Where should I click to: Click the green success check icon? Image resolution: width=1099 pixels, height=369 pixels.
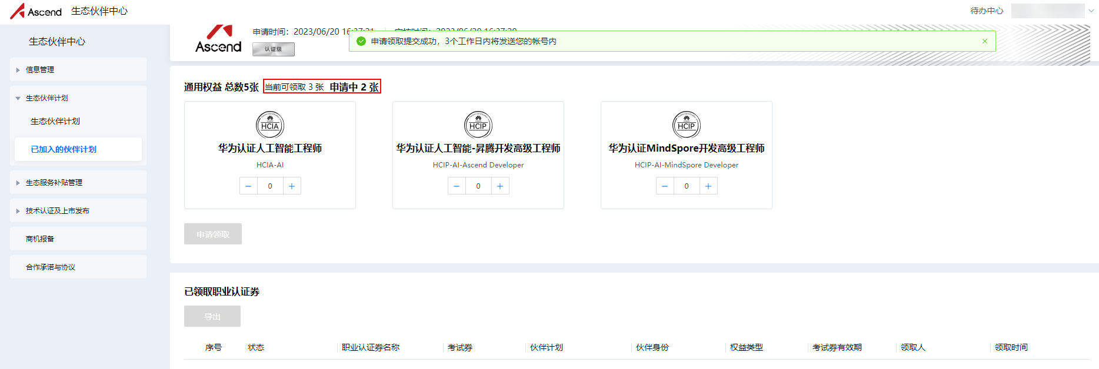pos(361,41)
